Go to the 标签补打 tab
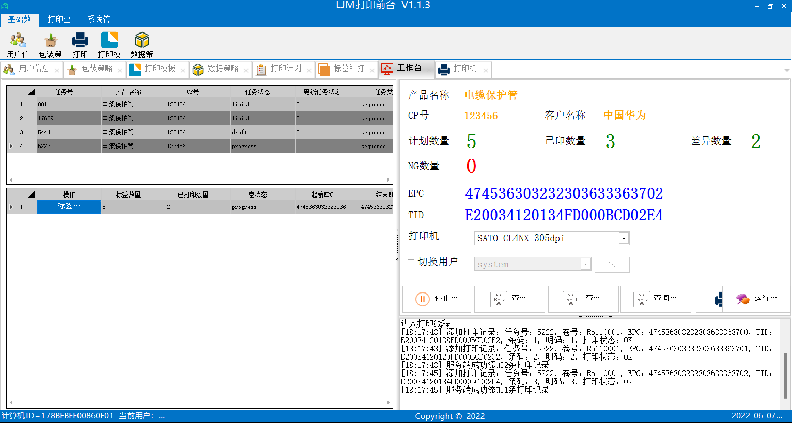Screen dimensions: 792x423 pos(346,69)
